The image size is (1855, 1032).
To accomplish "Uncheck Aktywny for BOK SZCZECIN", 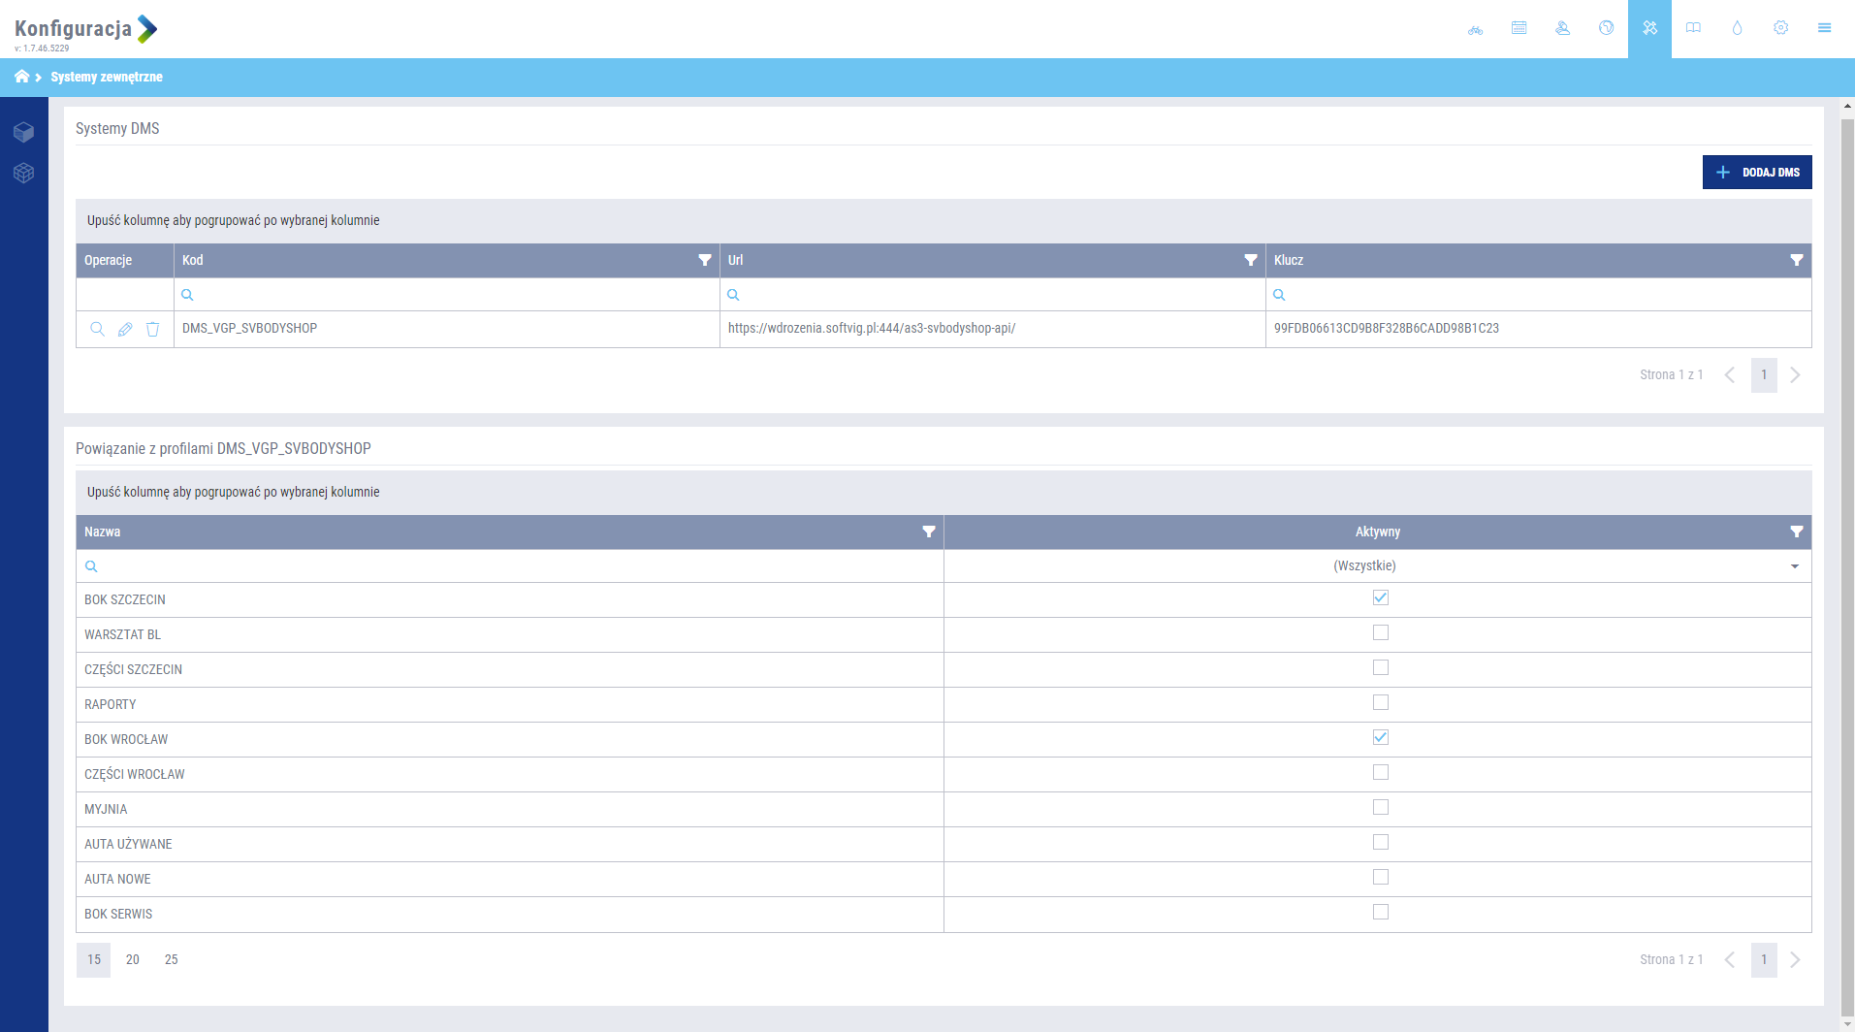I will 1380,598.
